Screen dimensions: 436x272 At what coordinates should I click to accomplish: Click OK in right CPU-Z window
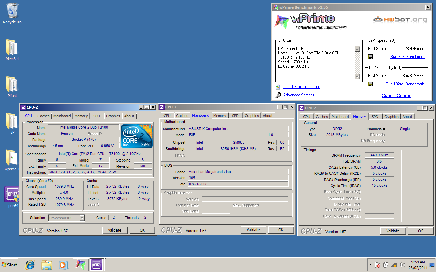point(421,231)
